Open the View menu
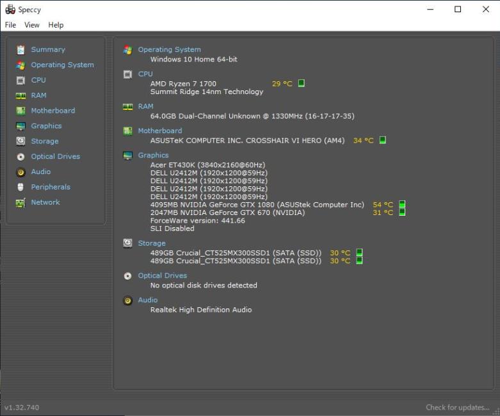The image size is (500, 416). (x=32, y=25)
